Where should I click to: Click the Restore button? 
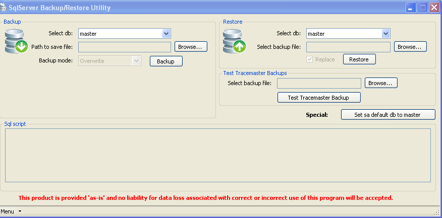click(359, 59)
